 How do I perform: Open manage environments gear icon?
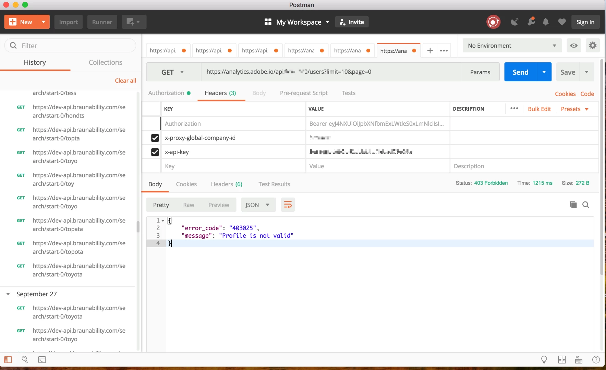pyautogui.click(x=593, y=46)
